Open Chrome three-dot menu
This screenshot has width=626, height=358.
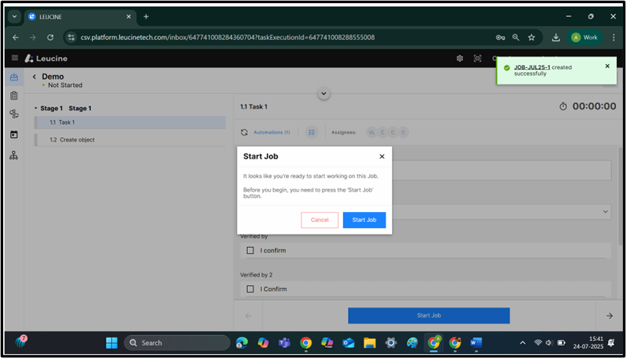coord(614,37)
